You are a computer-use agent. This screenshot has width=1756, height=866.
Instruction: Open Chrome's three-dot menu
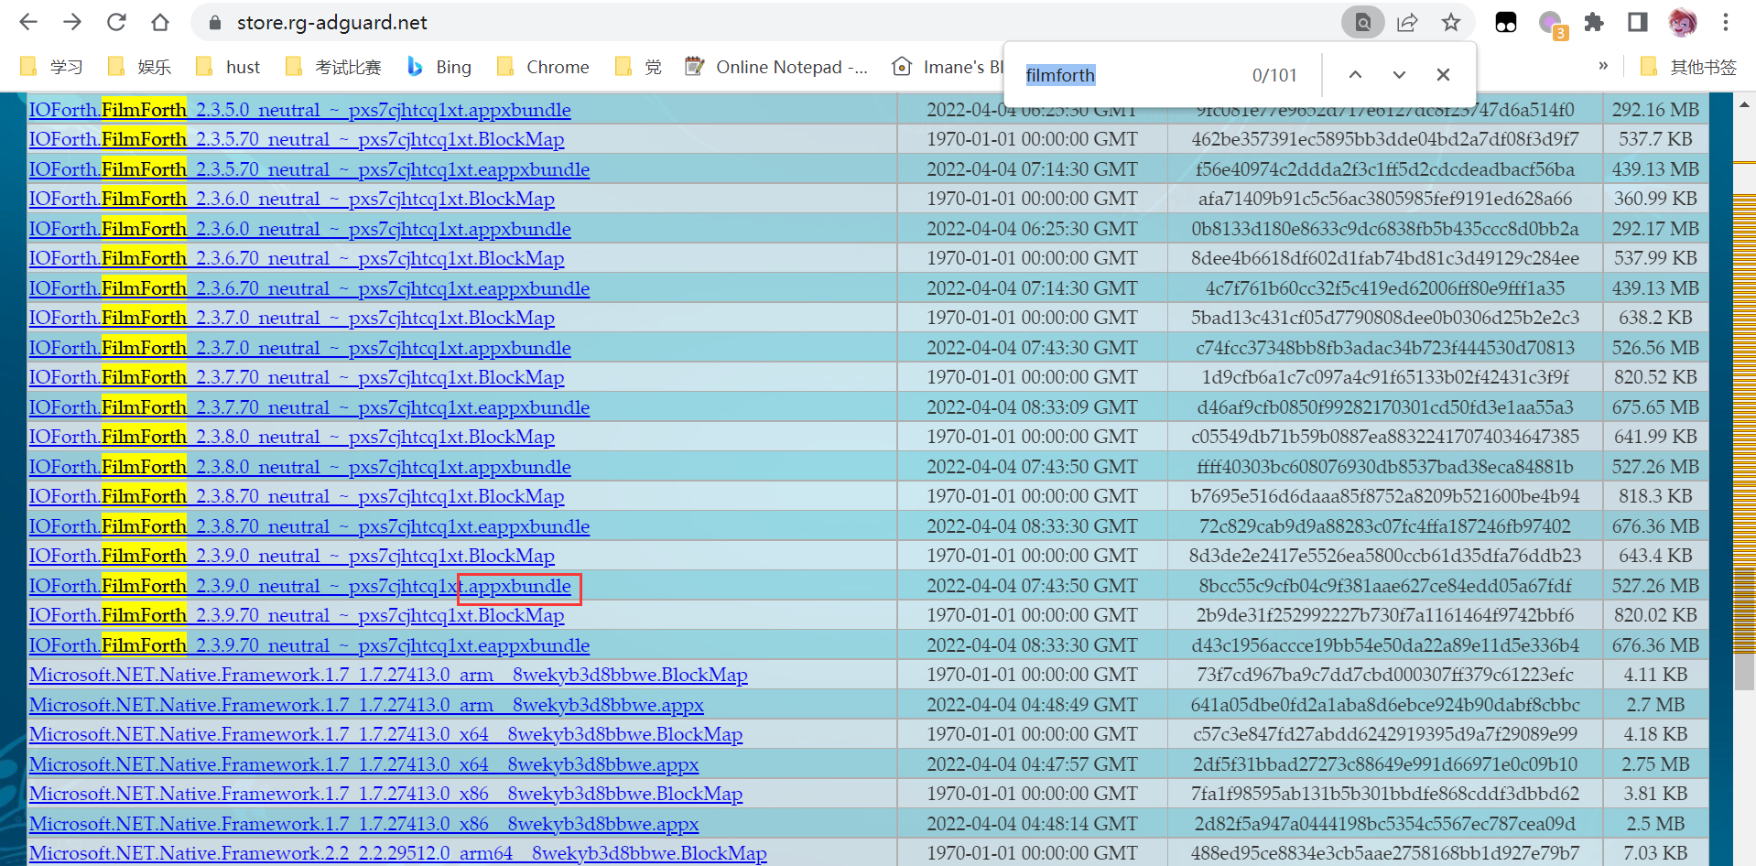click(x=1726, y=22)
